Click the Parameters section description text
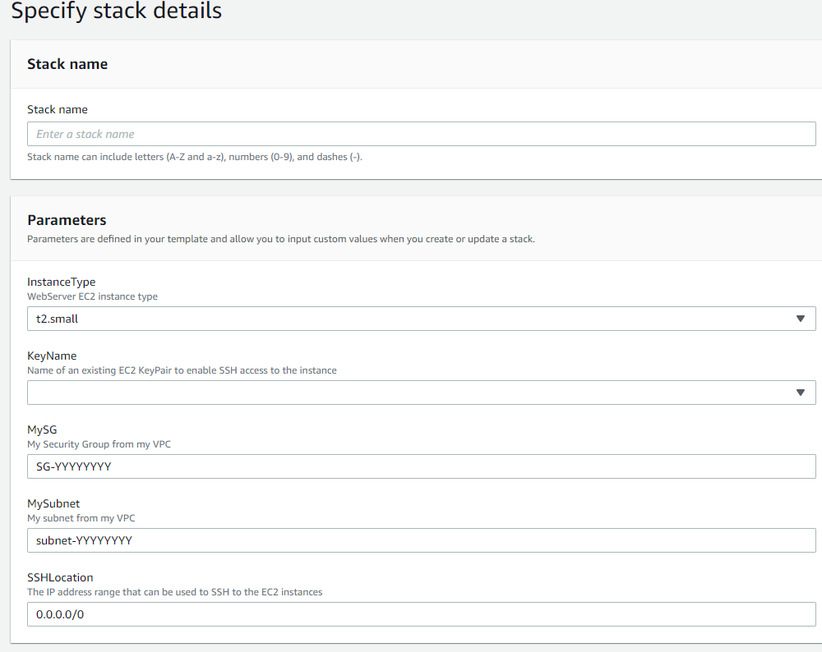The width and height of the screenshot is (822, 652). coord(281,239)
